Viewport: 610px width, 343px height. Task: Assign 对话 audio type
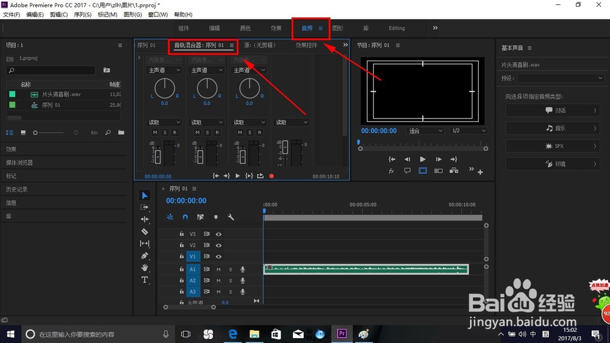[x=553, y=110]
